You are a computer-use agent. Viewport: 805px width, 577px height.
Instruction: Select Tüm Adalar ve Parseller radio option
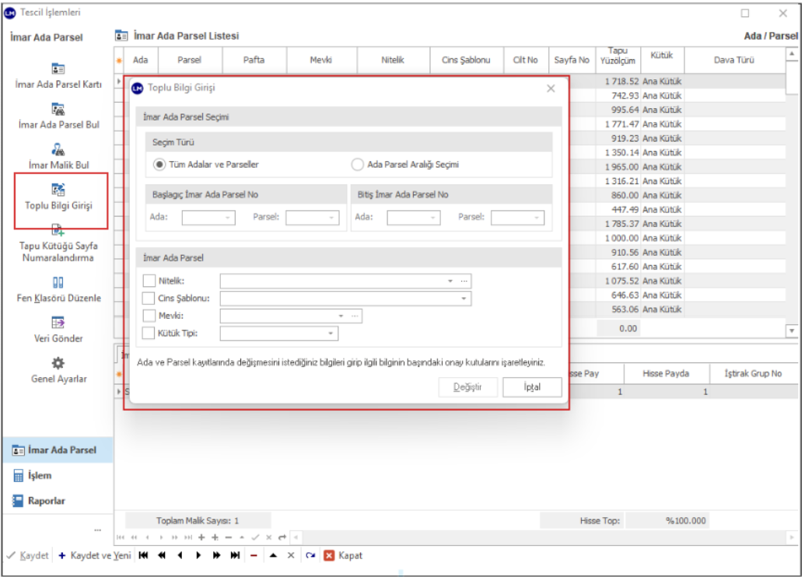159,164
